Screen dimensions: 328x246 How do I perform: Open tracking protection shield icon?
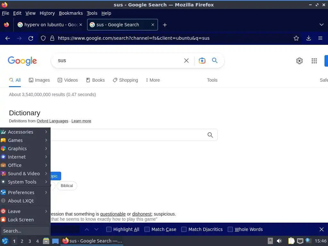tap(43, 38)
